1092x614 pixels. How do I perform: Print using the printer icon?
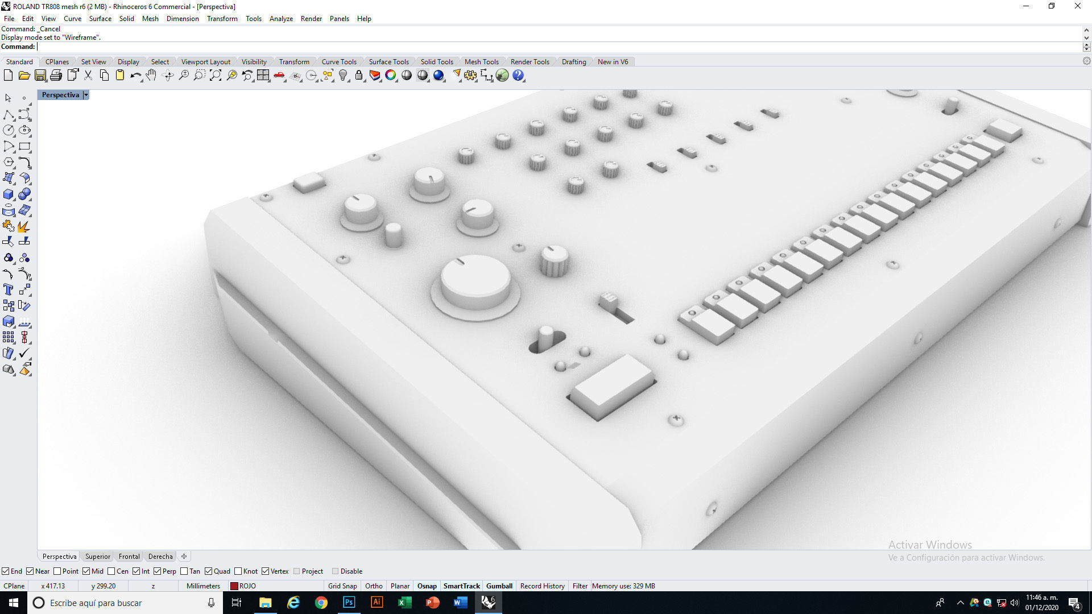56,76
